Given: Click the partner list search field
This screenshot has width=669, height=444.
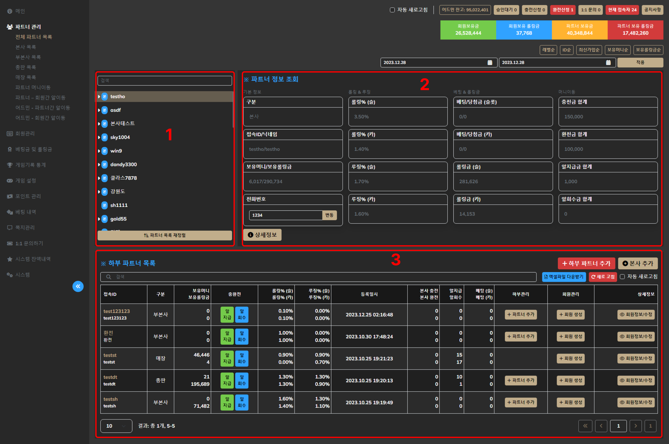Looking at the screenshot, I should pyautogui.click(x=164, y=80).
